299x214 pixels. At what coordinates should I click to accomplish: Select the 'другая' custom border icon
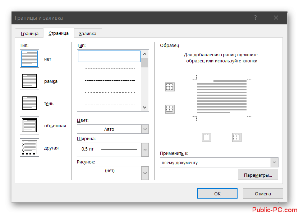29,148
